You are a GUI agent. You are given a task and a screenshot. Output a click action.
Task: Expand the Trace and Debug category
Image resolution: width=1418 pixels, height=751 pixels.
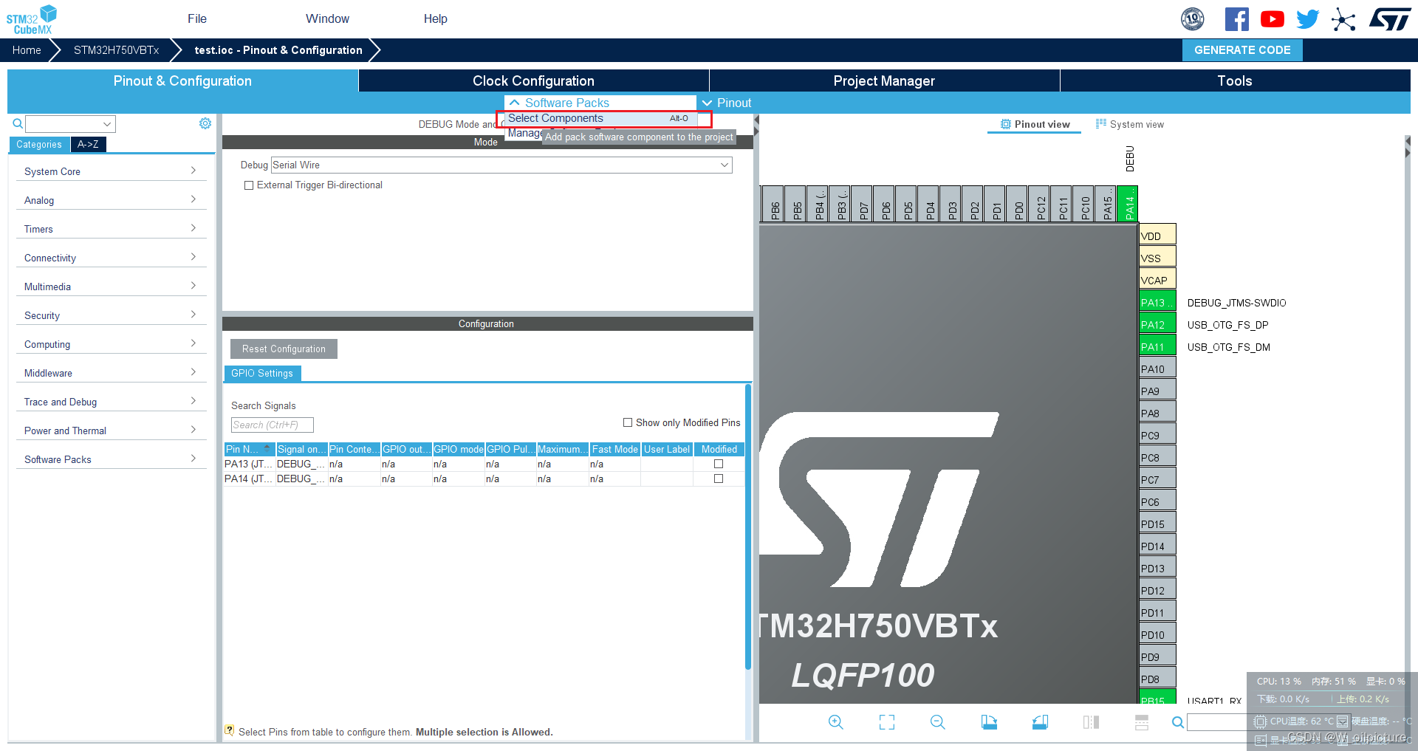coord(111,402)
